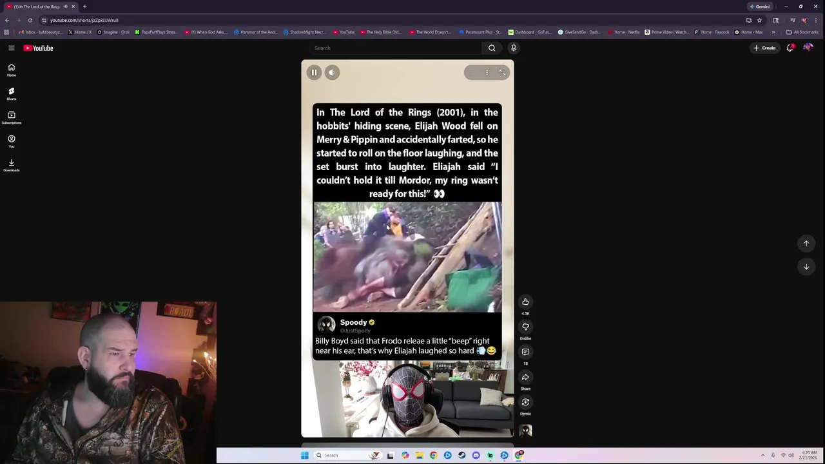The height and width of the screenshot is (464, 825).
Task: Start voice search with the microphone
Action: [x=514, y=48]
